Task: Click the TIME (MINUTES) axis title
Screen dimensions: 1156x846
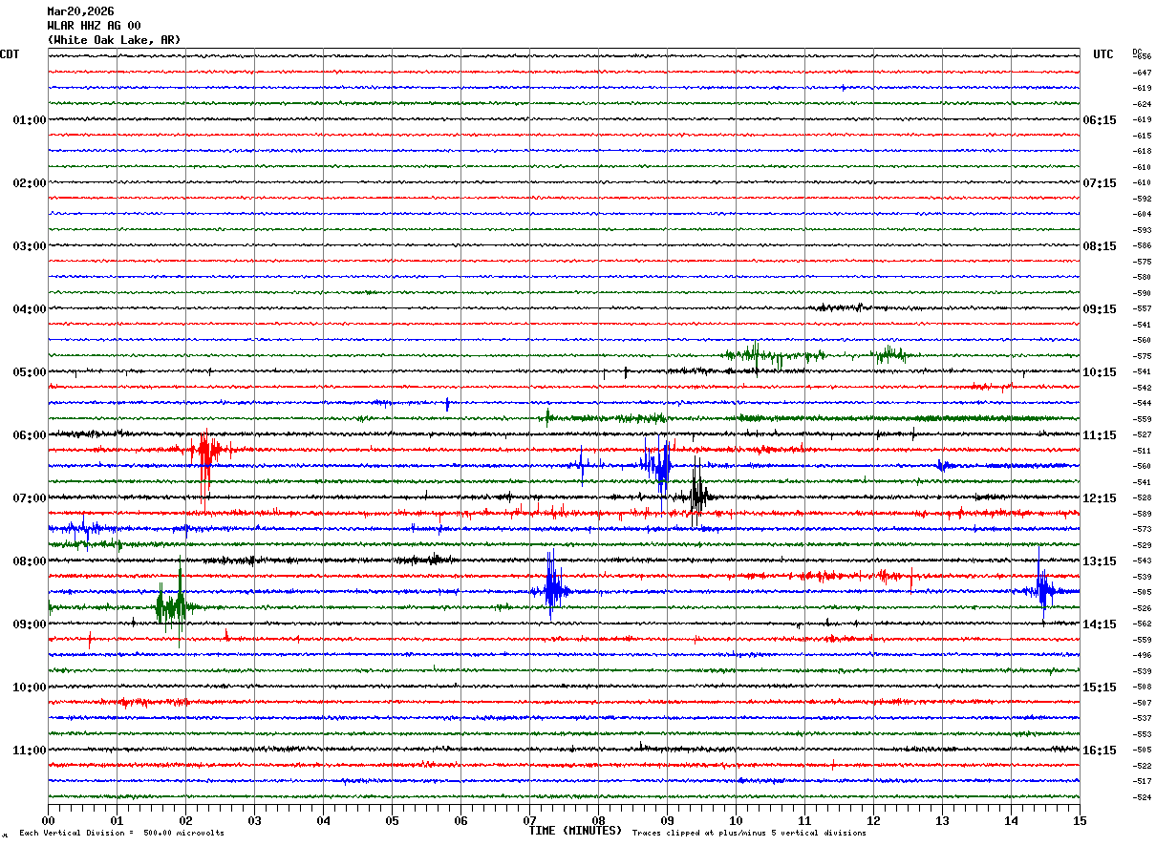Action: pyautogui.click(x=575, y=831)
